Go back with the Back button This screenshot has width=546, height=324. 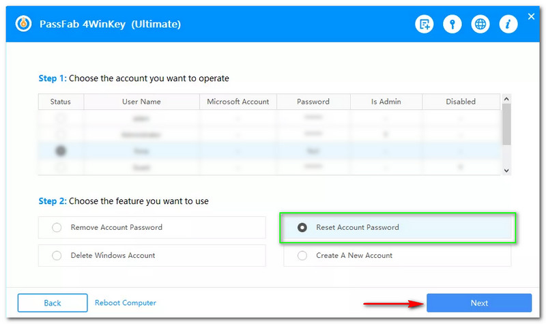pos(53,303)
